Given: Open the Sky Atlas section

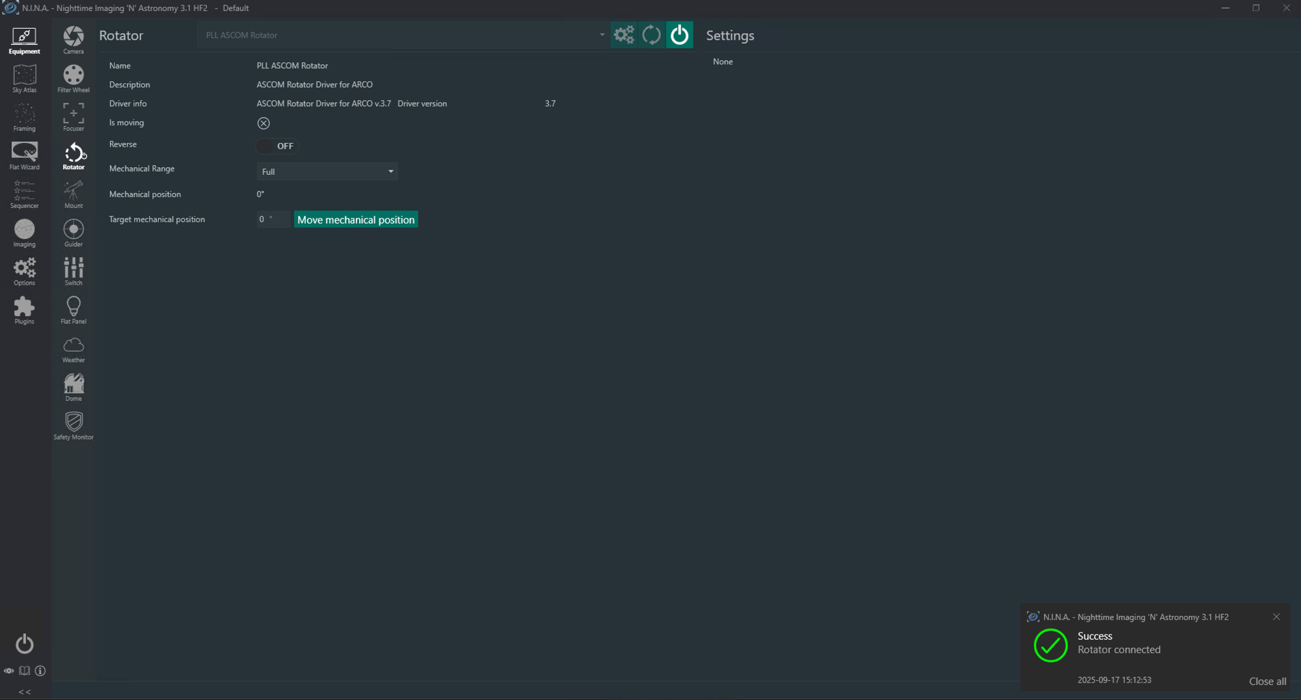Looking at the screenshot, I should pos(25,79).
